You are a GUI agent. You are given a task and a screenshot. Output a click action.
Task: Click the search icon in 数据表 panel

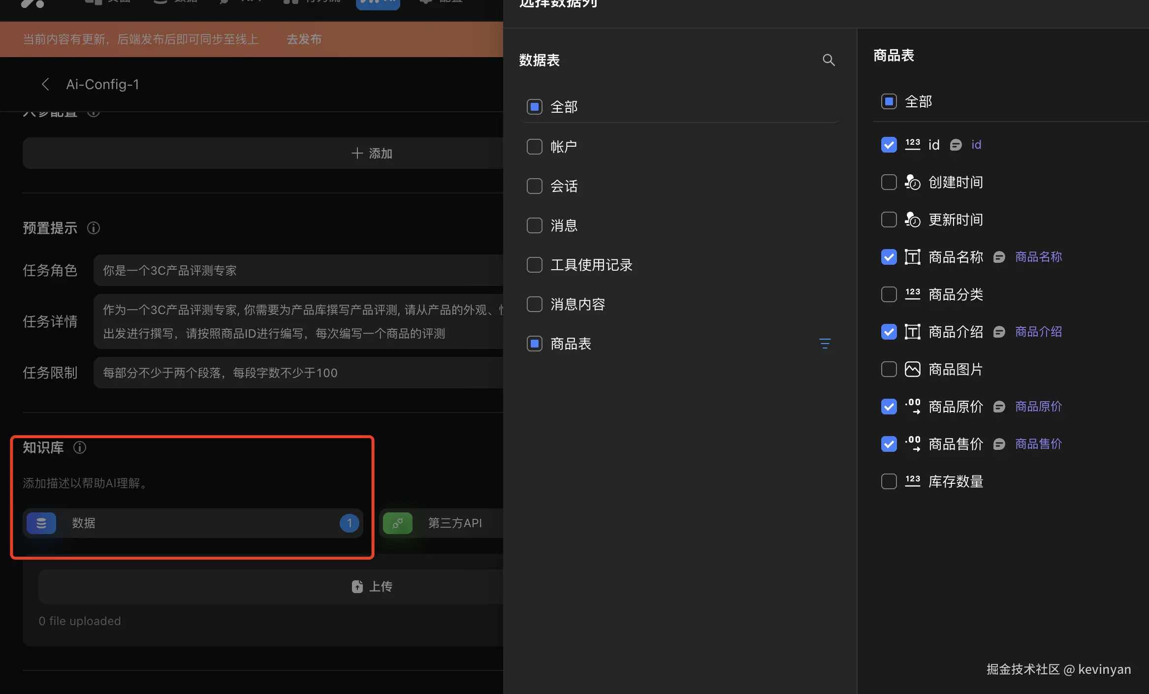coord(829,60)
